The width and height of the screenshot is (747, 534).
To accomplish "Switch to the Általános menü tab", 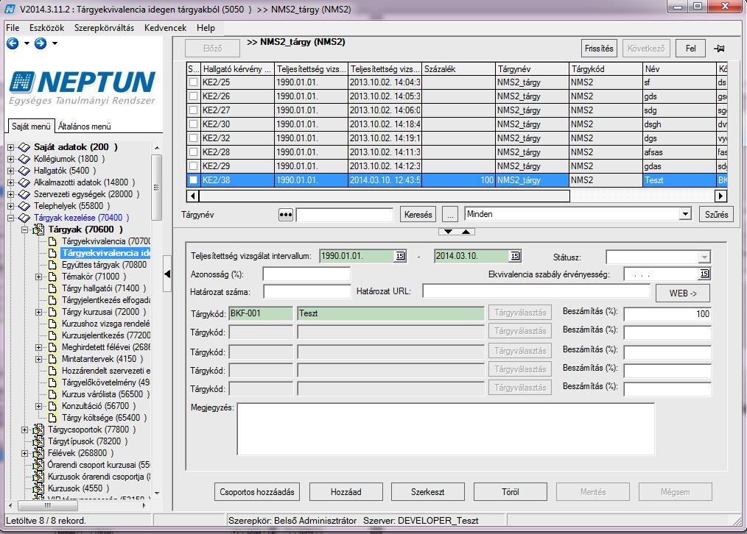I will (84, 127).
